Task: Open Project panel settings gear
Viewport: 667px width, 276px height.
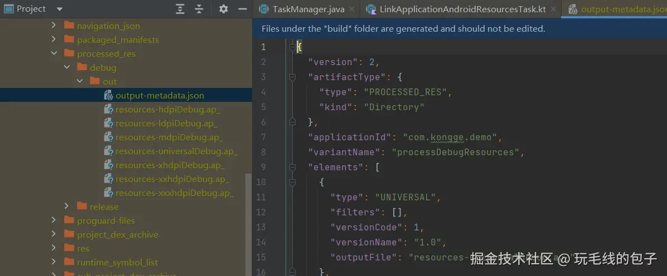Action: click(223, 9)
